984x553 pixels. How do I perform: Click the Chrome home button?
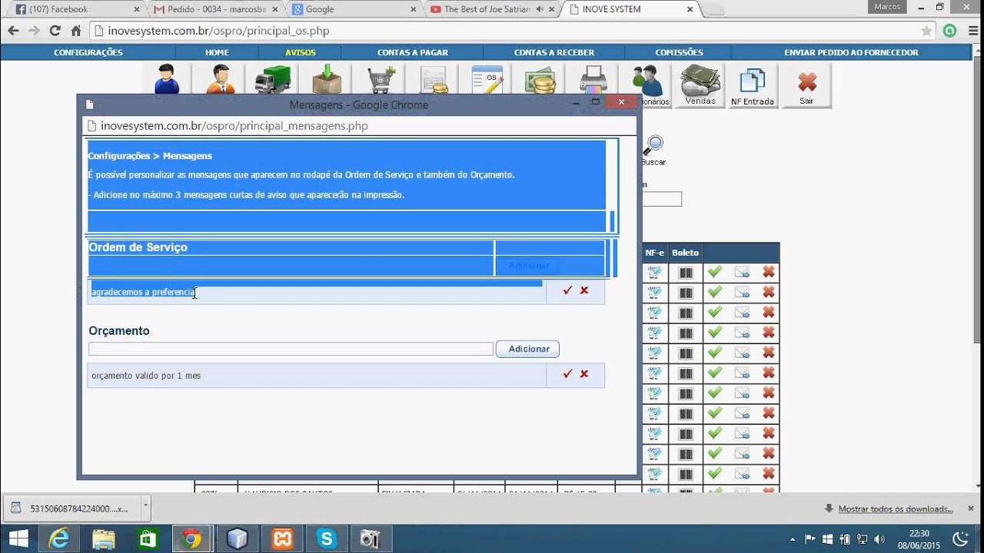[75, 31]
